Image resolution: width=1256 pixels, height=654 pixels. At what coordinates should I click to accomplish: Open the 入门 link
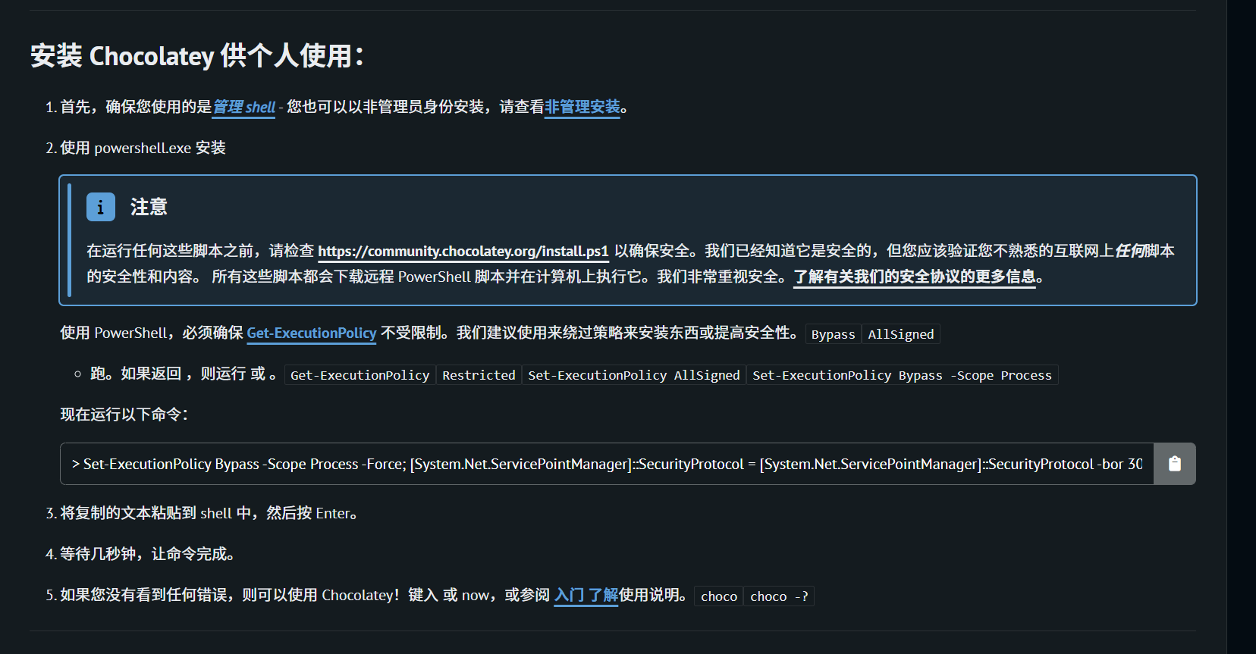[569, 595]
